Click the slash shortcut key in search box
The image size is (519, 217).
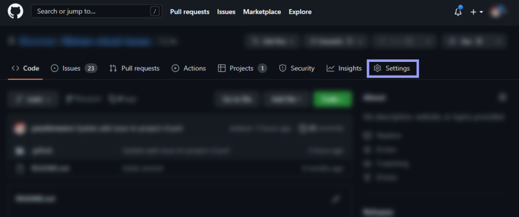pyautogui.click(x=155, y=12)
